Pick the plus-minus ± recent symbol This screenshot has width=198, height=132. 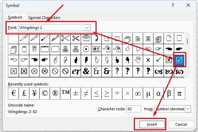click(x=76, y=93)
